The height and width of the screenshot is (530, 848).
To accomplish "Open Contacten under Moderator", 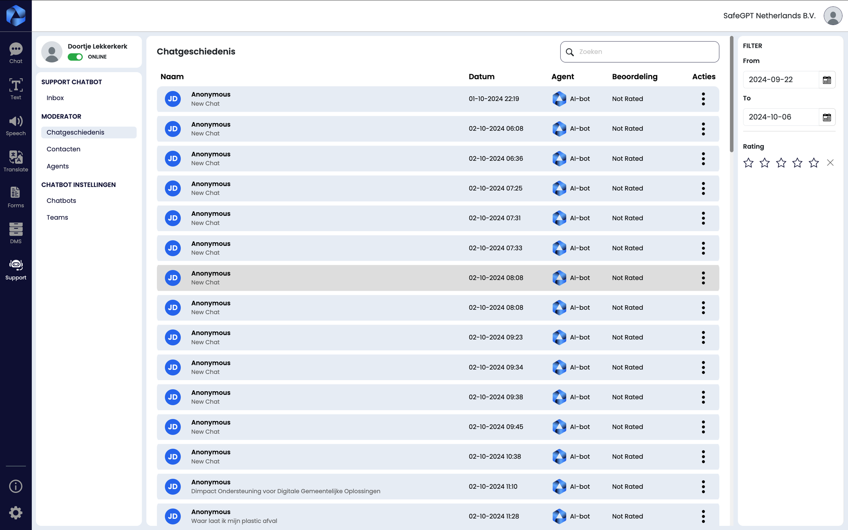I will coord(63,149).
